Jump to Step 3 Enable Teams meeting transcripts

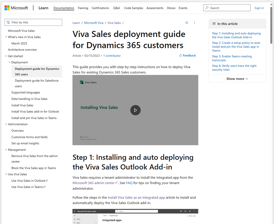coord(232,58)
